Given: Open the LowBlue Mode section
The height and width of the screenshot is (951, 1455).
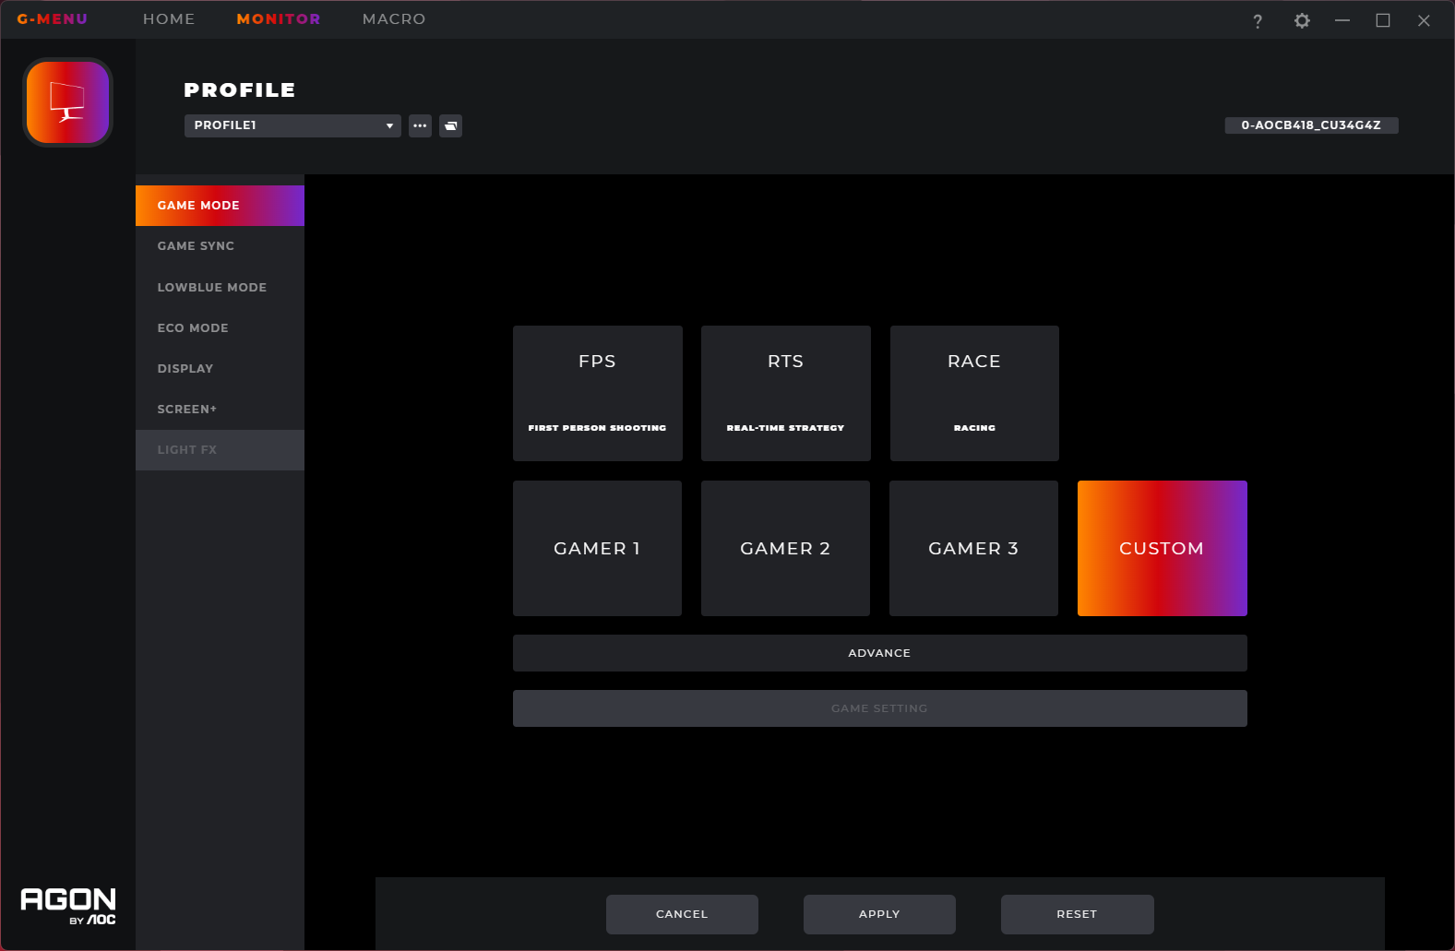Looking at the screenshot, I should 211,287.
